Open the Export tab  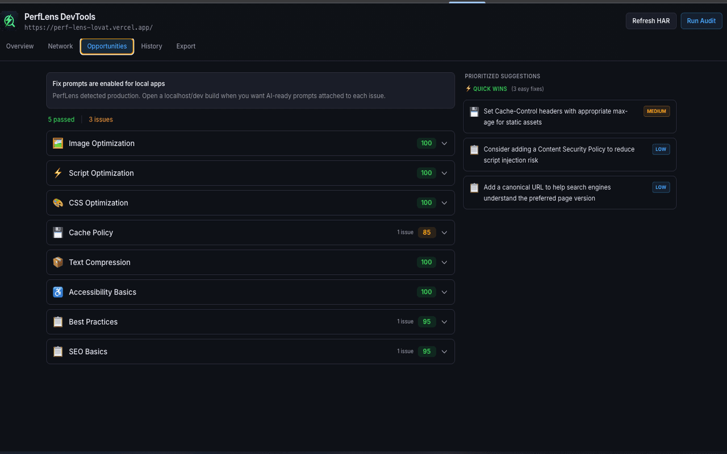[186, 47]
